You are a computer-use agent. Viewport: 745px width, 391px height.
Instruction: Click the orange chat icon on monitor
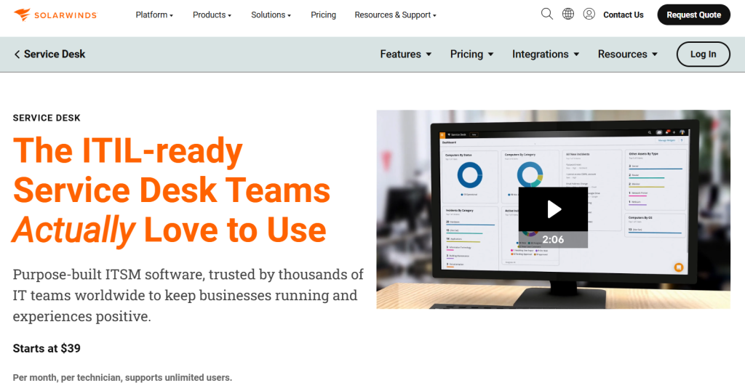coord(679,267)
